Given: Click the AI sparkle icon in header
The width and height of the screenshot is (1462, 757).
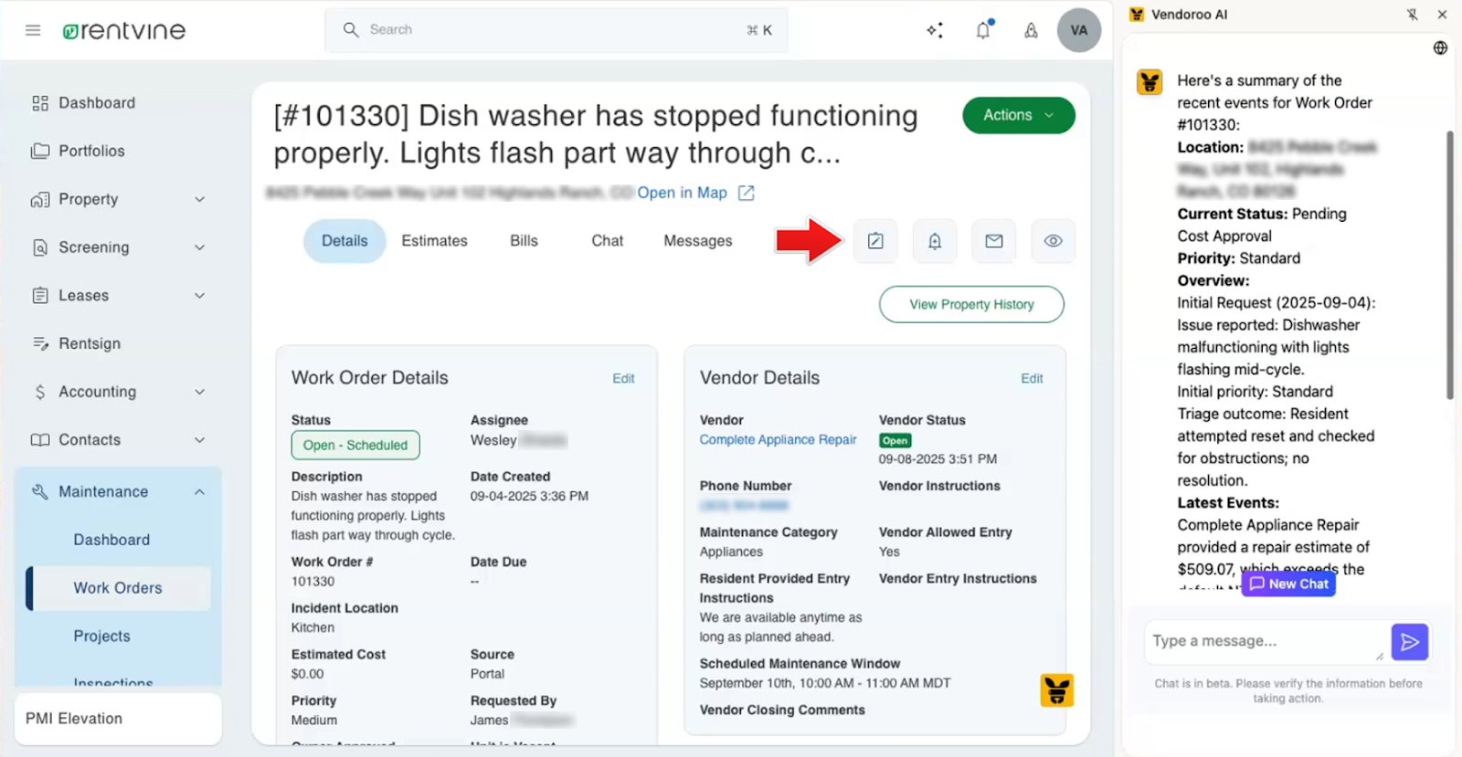Looking at the screenshot, I should pyautogui.click(x=935, y=30).
